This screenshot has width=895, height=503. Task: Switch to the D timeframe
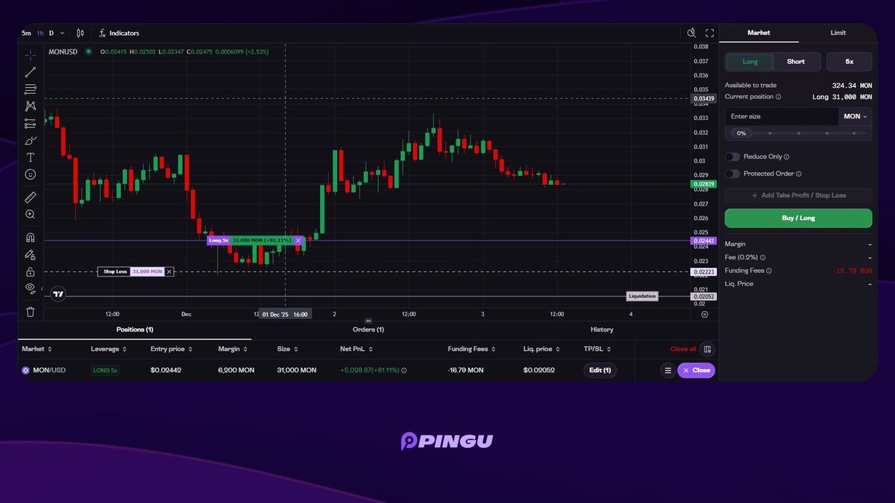point(51,33)
